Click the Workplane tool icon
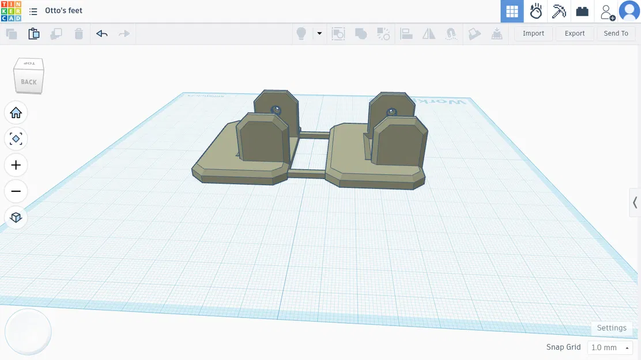This screenshot has width=641, height=360. click(x=474, y=33)
